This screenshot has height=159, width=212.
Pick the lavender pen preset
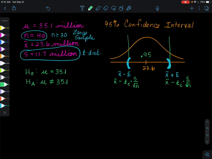click(4, 91)
